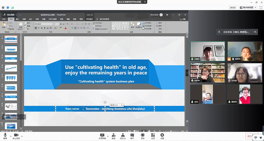
Task: Open the File (文件) tab in PowerPoint
Action: point(4,19)
